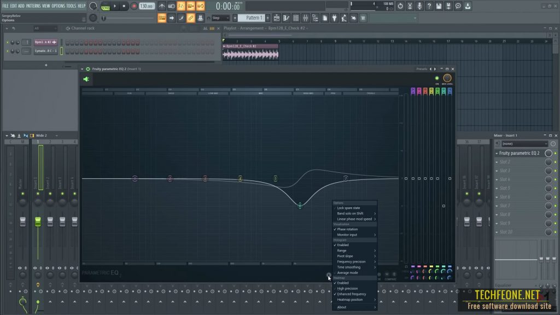The image size is (560, 315).
Task: Toggle the pattern editor orange button
Action: coord(162,18)
